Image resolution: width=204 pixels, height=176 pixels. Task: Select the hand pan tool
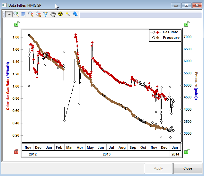pos(53,14)
